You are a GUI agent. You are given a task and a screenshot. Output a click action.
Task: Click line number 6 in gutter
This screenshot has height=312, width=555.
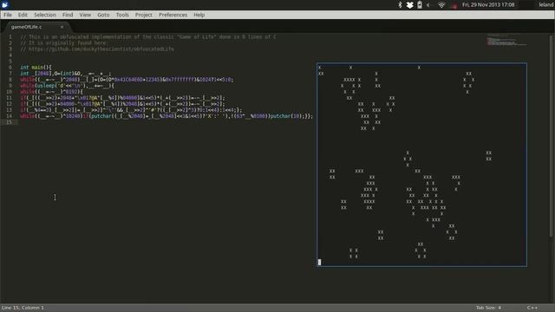[10, 68]
